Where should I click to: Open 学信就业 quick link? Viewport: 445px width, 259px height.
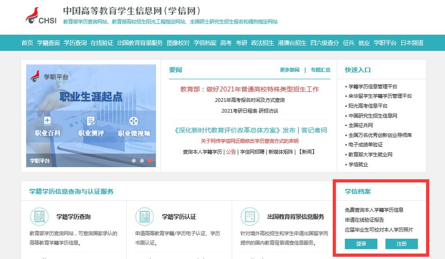tap(358, 164)
